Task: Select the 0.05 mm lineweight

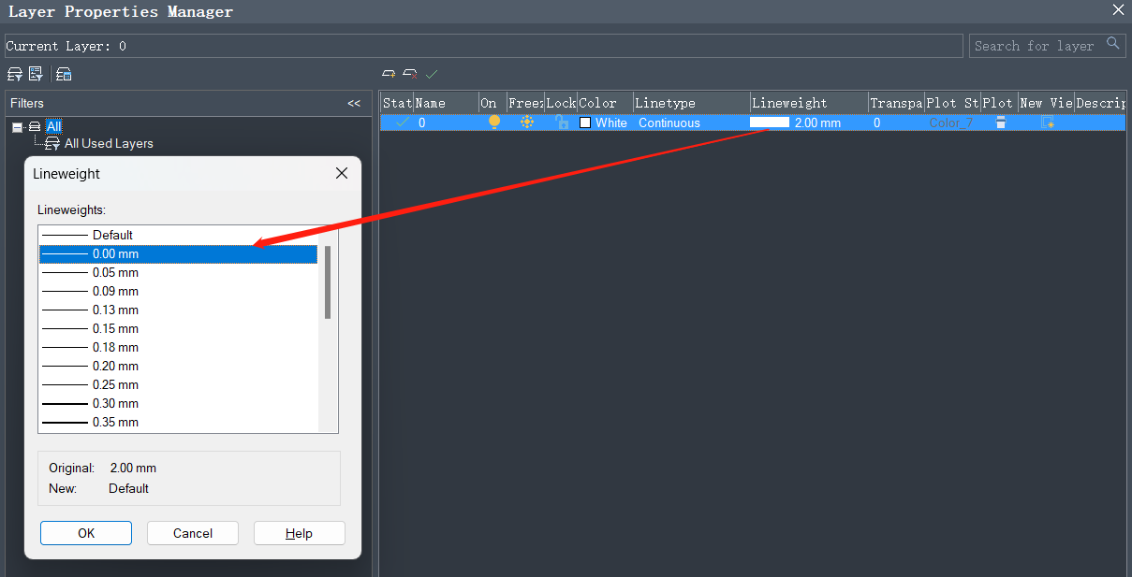Action: pos(178,272)
